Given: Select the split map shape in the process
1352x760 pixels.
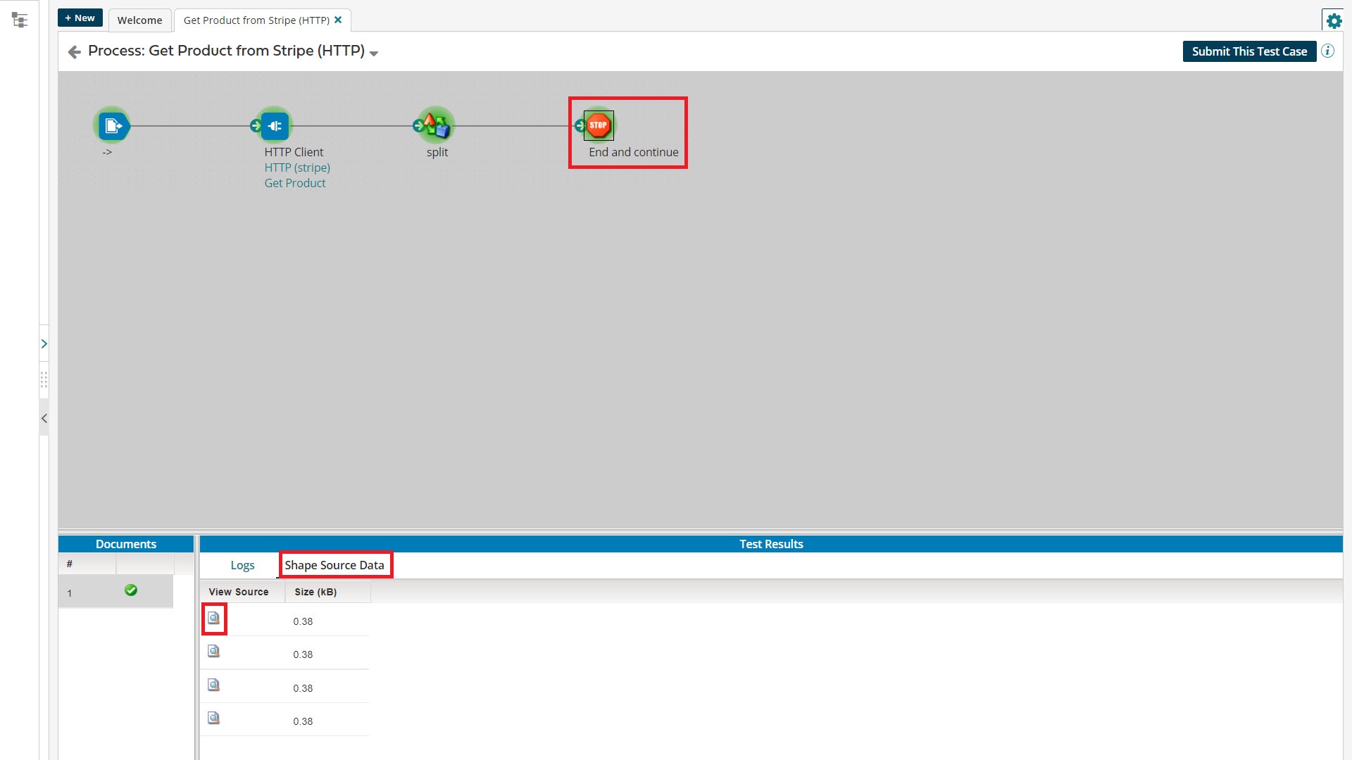Looking at the screenshot, I should tap(435, 125).
